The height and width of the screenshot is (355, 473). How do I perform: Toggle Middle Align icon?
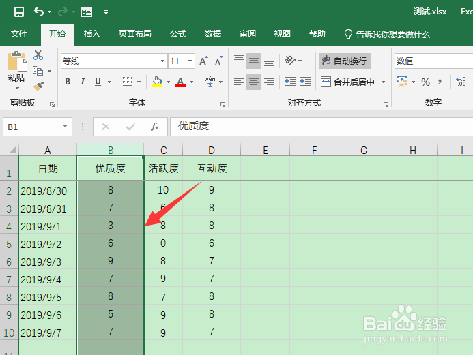[254, 61]
